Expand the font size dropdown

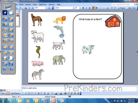coord(80,8)
